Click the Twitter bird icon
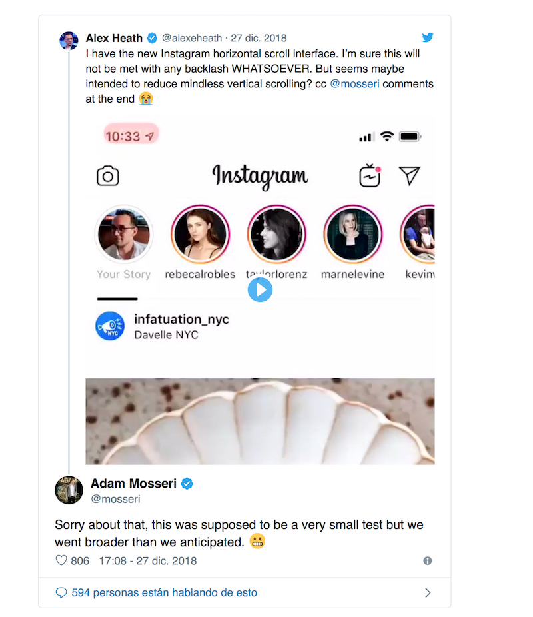 pos(428,38)
